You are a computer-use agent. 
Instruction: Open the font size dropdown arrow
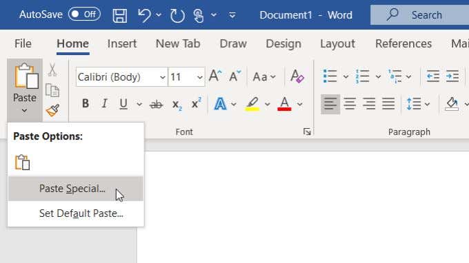200,77
